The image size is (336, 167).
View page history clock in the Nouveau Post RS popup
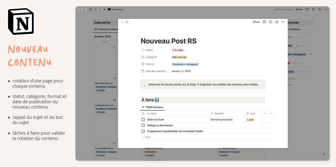point(270,22)
